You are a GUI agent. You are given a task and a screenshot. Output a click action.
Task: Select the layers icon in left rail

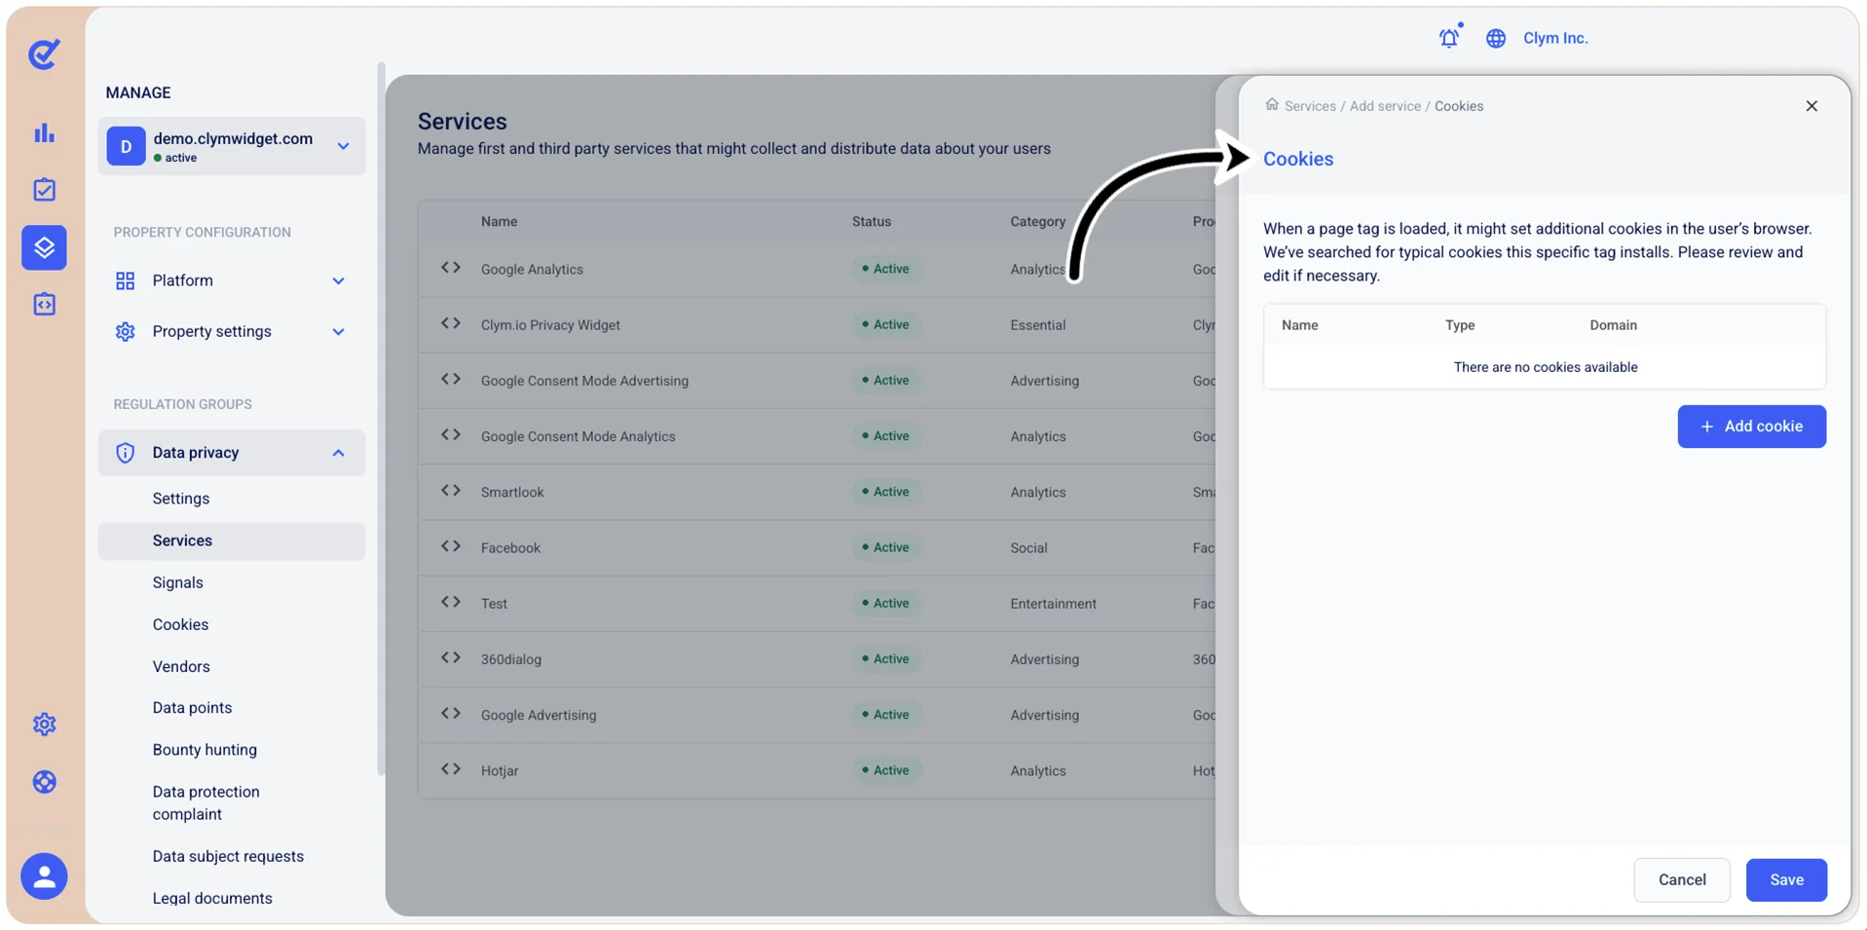[x=44, y=247]
